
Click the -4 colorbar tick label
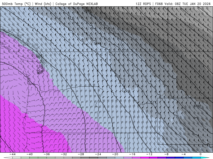click(x=184, y=154)
